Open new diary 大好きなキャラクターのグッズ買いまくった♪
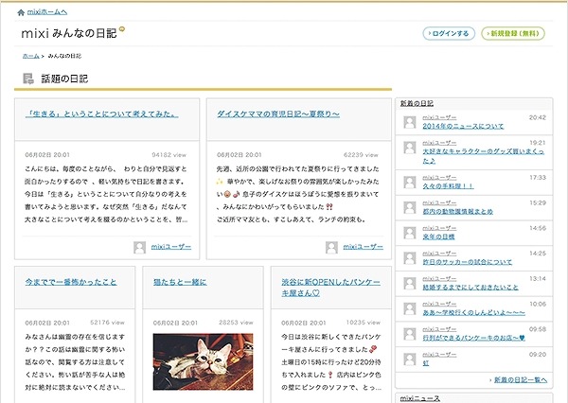Screen dimensions: 568x403 point(483,156)
